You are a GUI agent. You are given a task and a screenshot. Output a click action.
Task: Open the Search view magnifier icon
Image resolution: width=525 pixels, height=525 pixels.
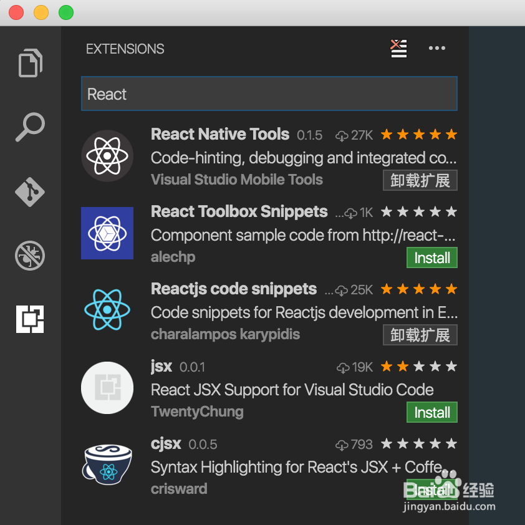click(x=30, y=127)
